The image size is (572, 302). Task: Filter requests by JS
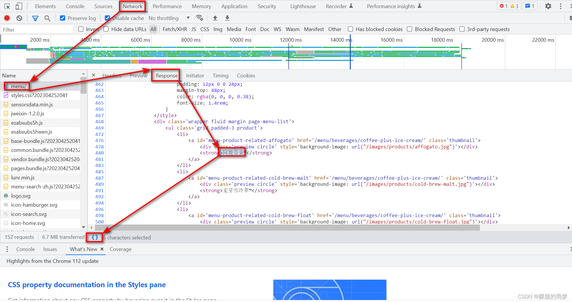coord(194,29)
